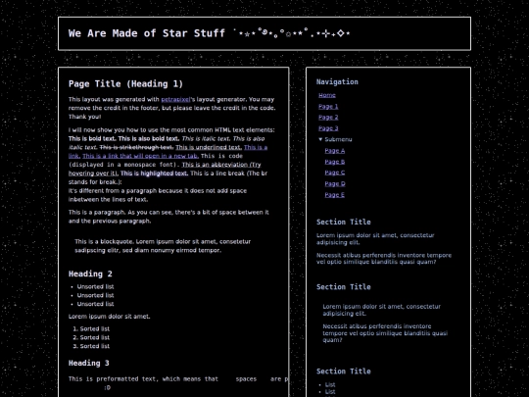Click the highlighted text 'This is highlighted text.'
Screen dimensions: 529x397
[x=154, y=174]
